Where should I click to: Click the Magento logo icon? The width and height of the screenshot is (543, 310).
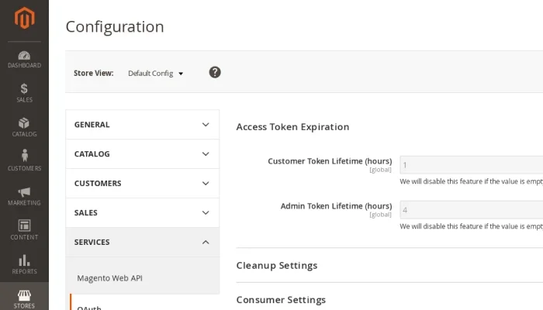[x=24, y=19]
